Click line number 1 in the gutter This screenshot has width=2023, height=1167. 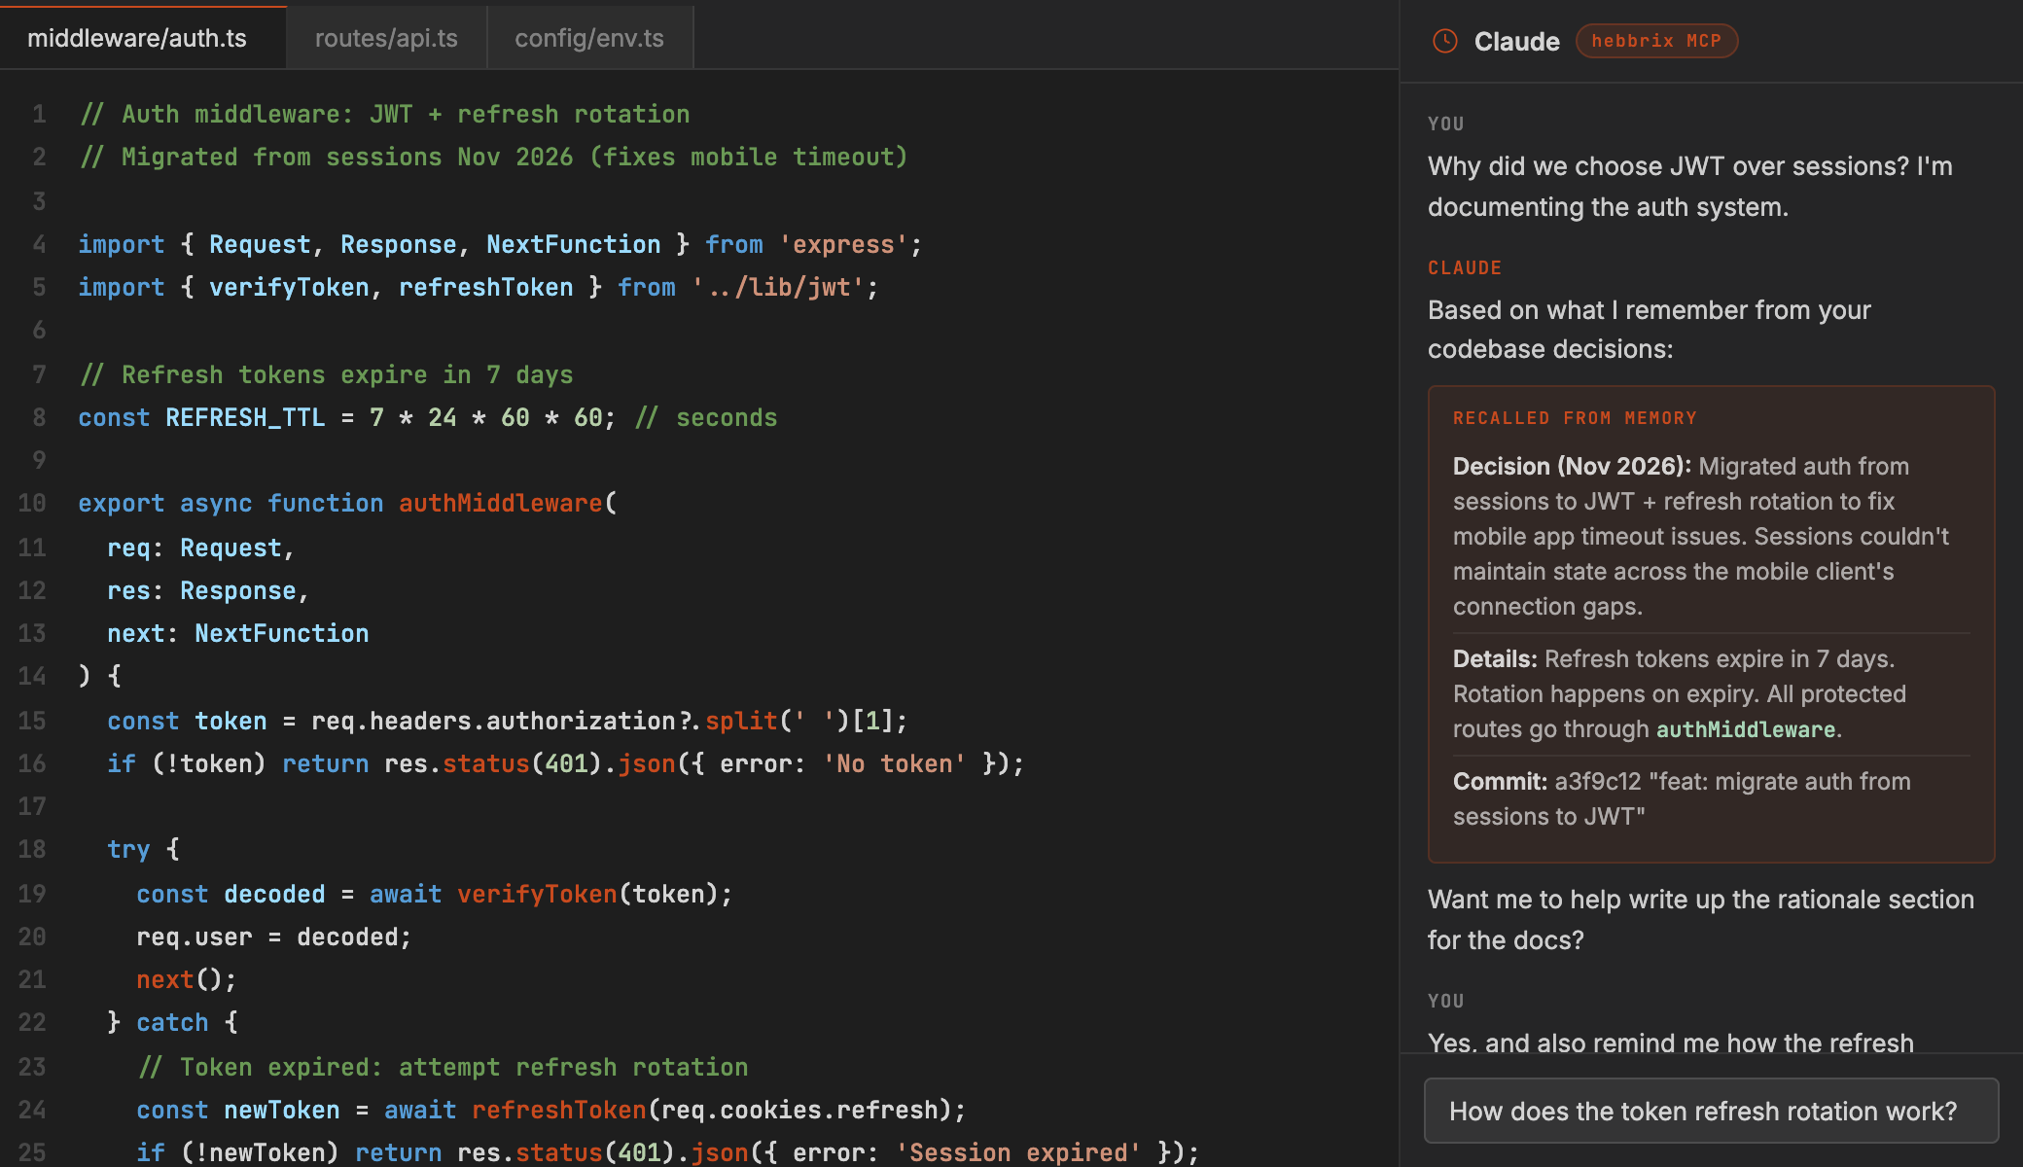click(x=39, y=115)
